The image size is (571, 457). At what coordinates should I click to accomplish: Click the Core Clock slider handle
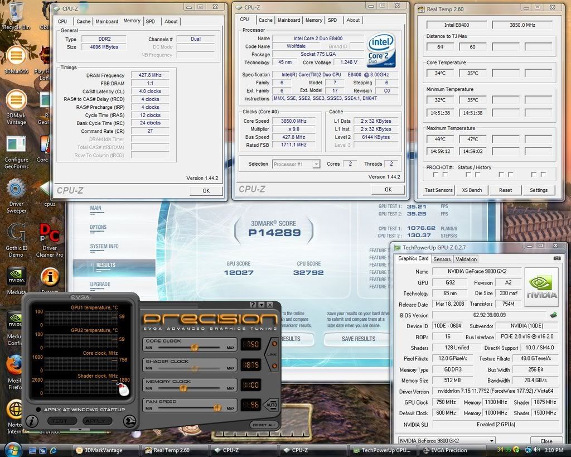(195, 348)
